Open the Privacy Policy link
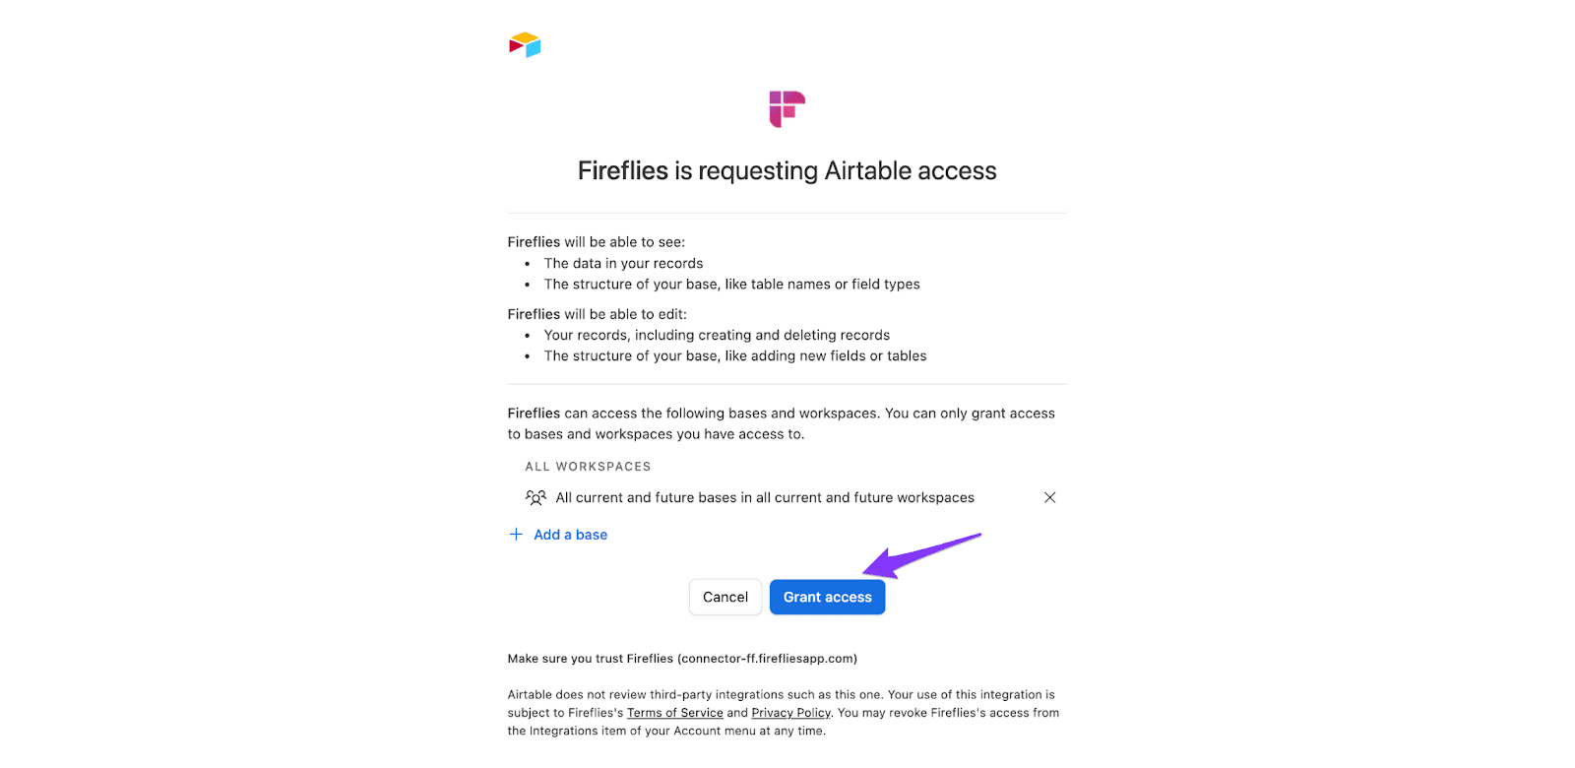This screenshot has width=1575, height=768. click(x=791, y=713)
